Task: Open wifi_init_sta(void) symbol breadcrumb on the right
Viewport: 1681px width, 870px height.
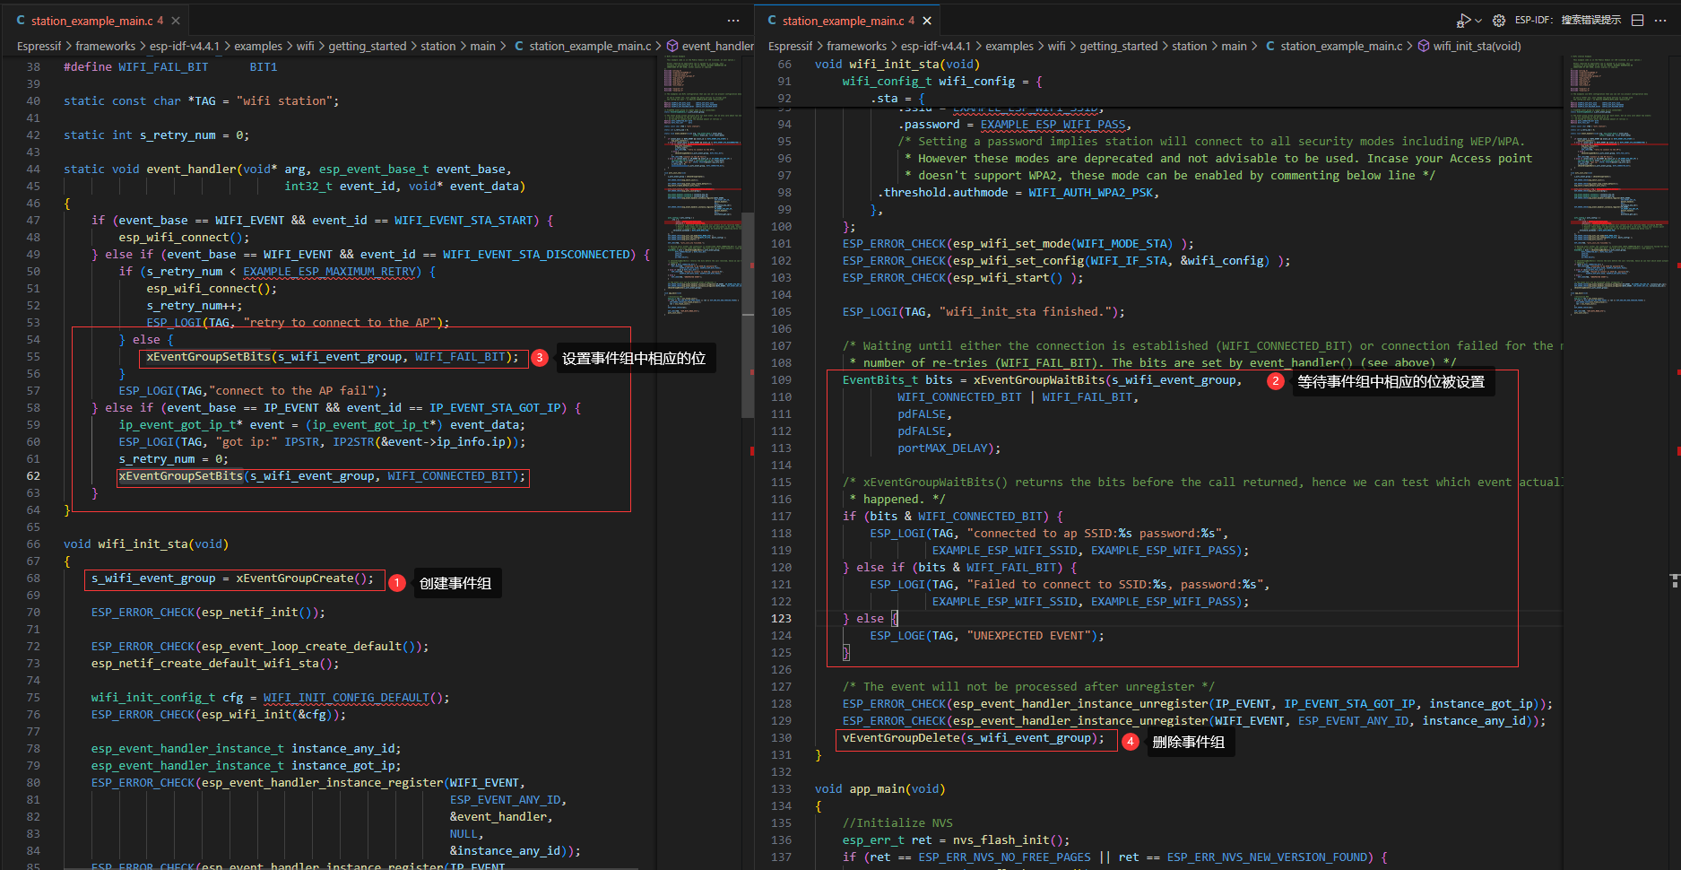Action: [x=1477, y=47]
